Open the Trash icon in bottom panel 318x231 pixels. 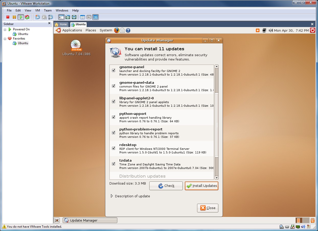click(x=312, y=220)
